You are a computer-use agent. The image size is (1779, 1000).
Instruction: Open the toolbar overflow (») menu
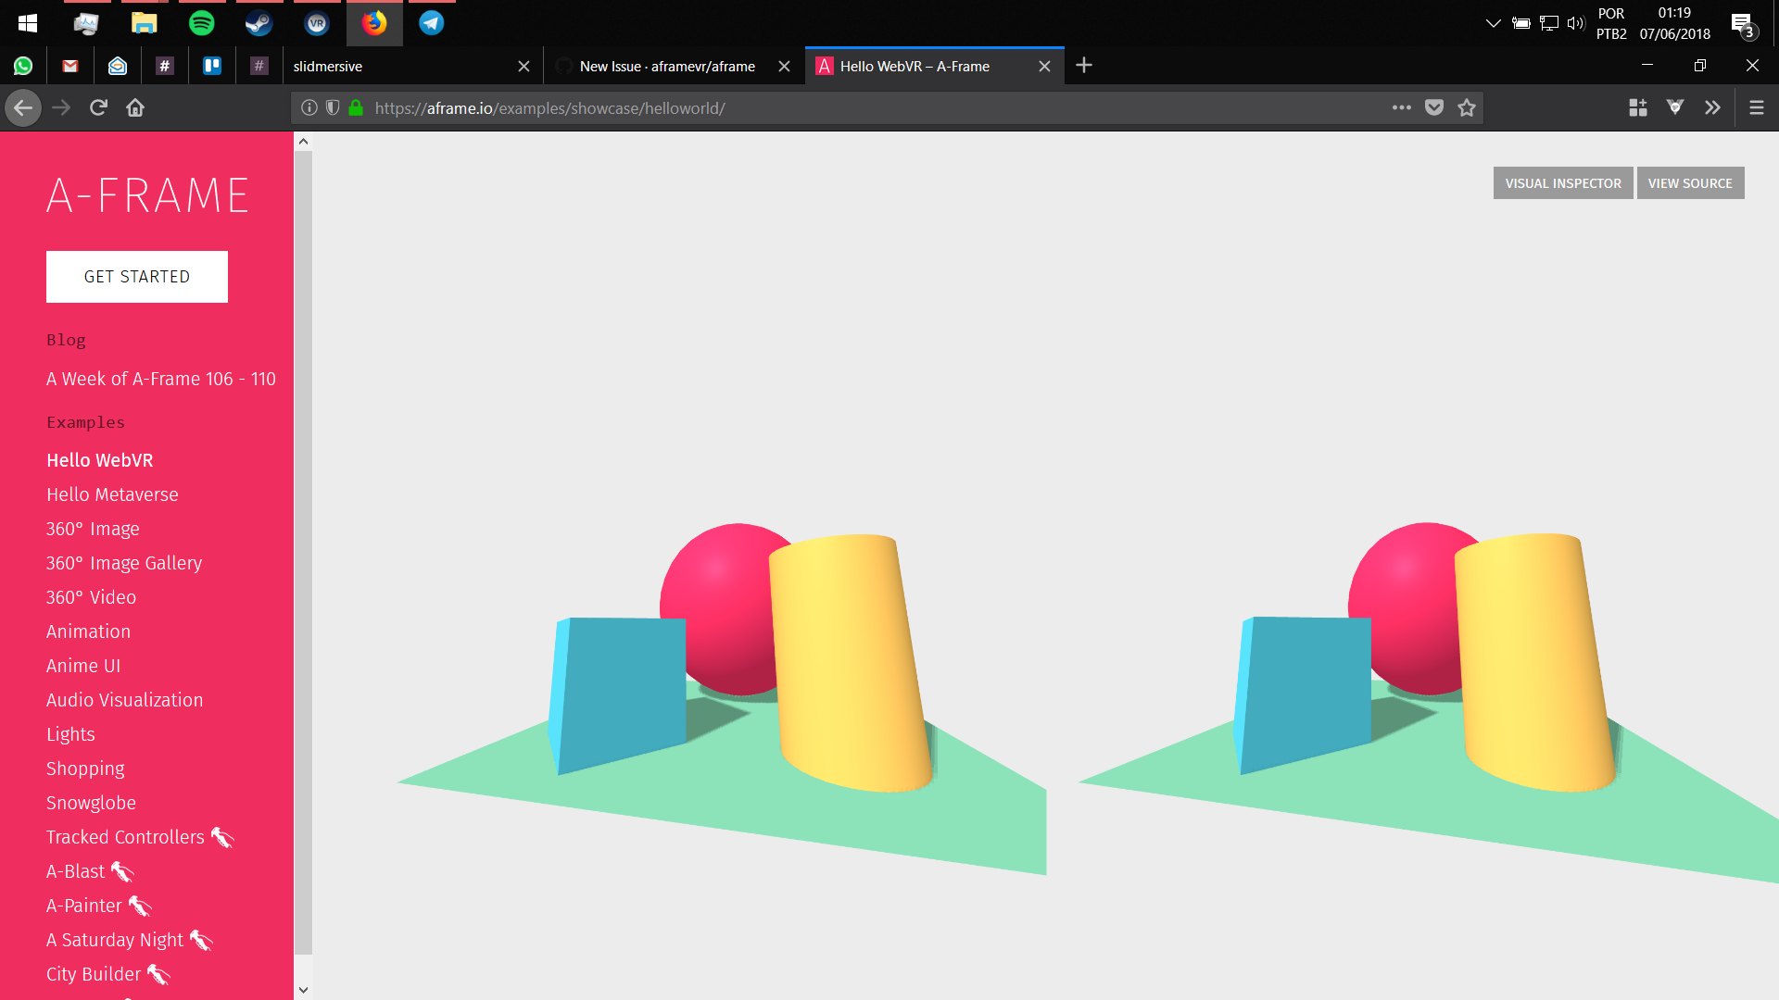click(1713, 107)
